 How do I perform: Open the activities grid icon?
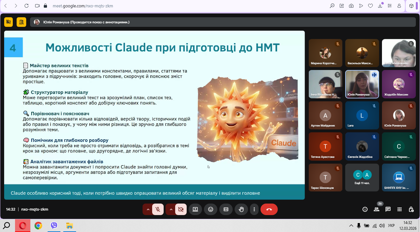(400, 209)
